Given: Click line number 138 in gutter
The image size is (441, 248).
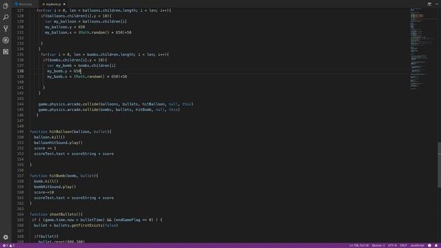Looking at the screenshot, I should point(20,71).
